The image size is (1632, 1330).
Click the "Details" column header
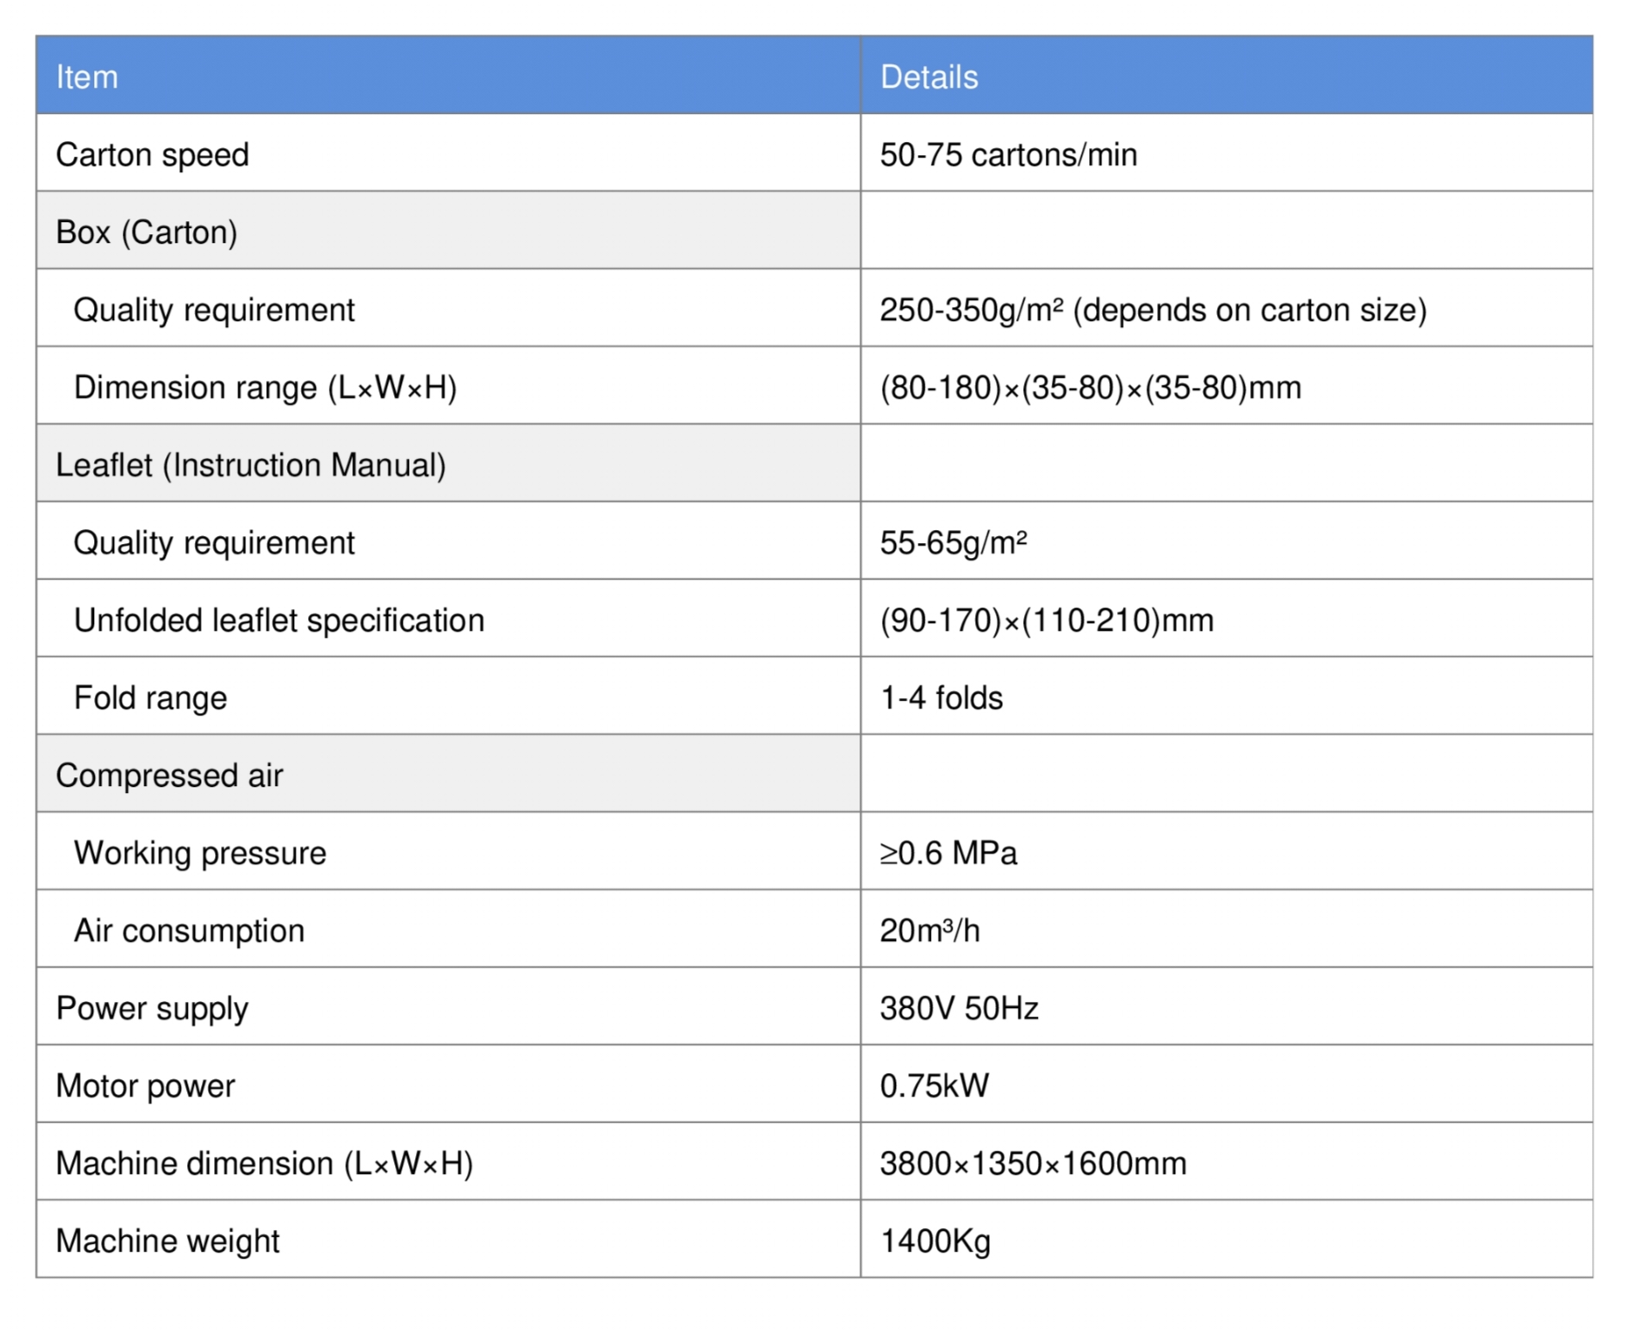[x=929, y=77]
